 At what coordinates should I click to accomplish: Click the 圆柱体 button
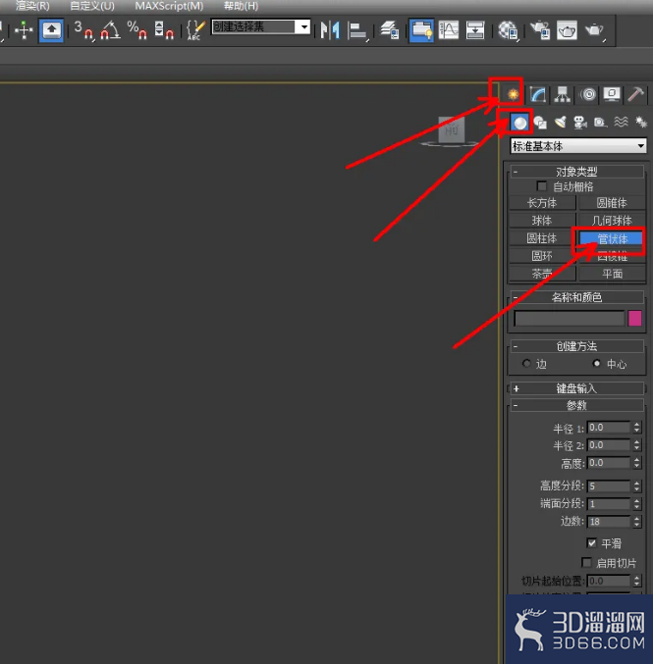click(542, 238)
